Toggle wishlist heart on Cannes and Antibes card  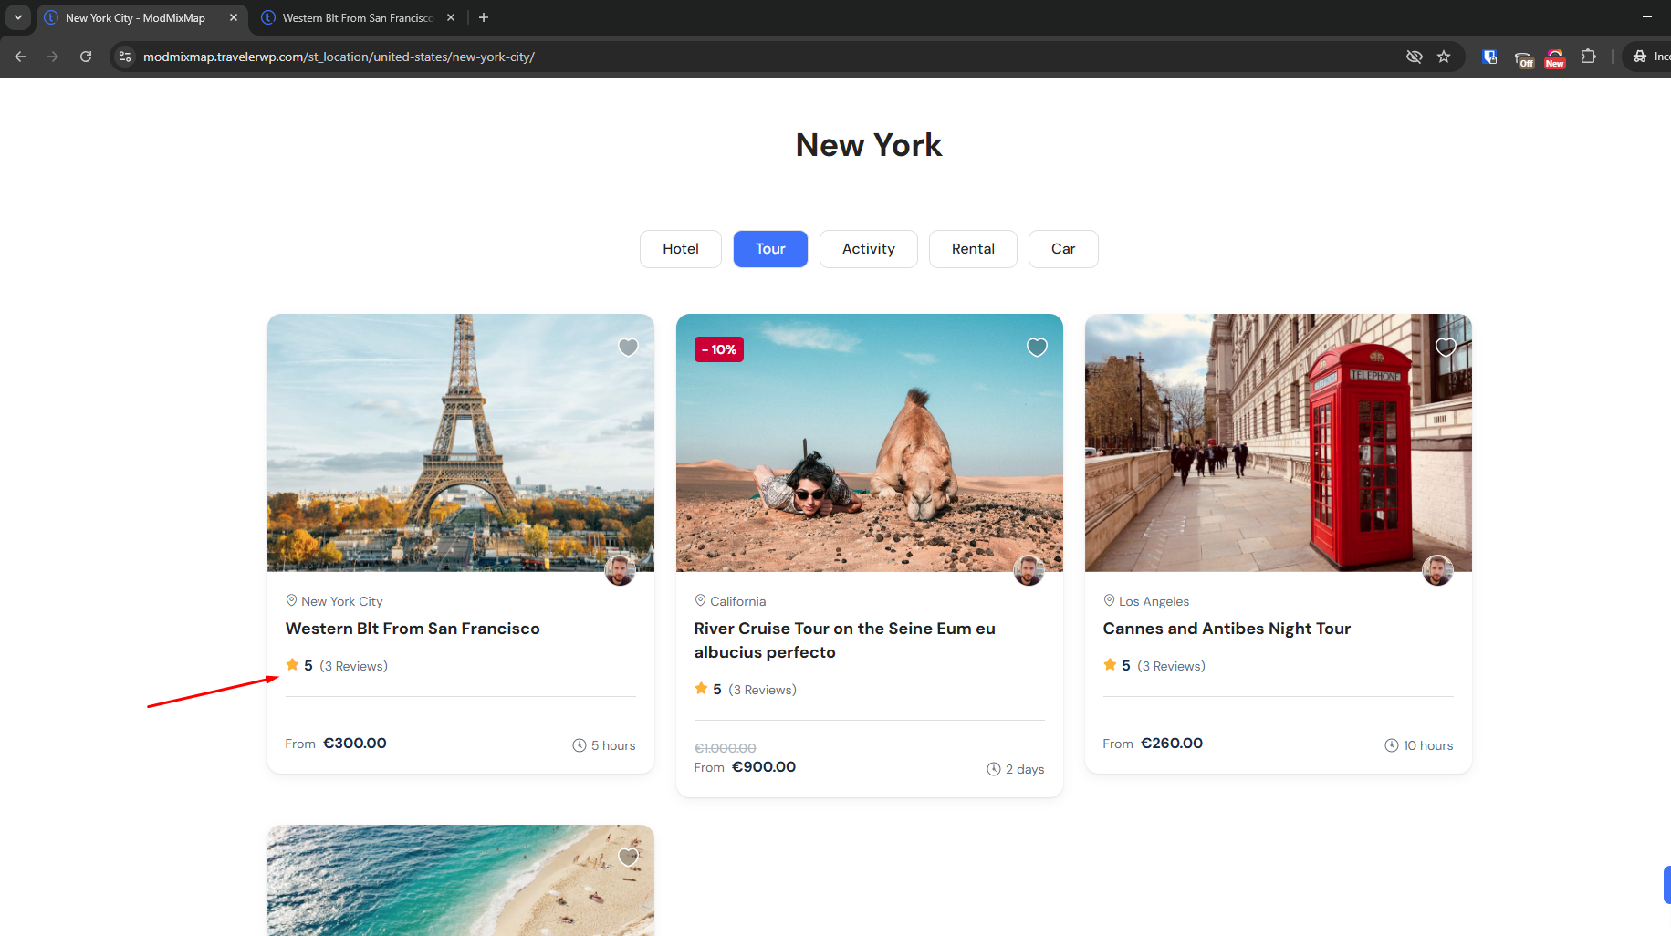click(x=1446, y=348)
